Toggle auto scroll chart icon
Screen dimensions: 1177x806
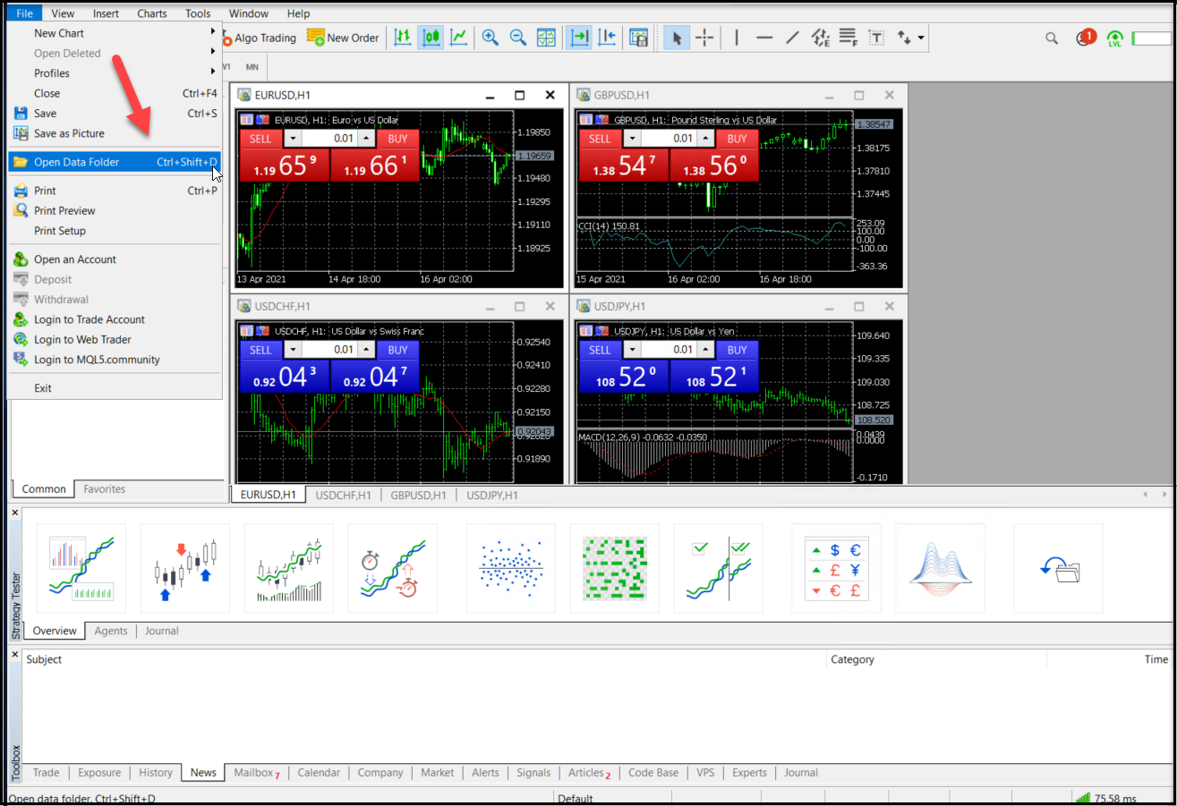click(x=579, y=38)
